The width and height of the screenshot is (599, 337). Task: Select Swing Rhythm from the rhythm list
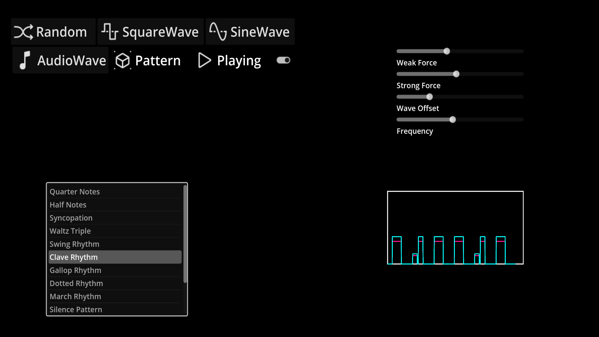point(75,244)
